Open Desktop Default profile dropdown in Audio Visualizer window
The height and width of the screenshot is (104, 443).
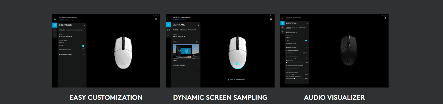(x=292, y=19)
